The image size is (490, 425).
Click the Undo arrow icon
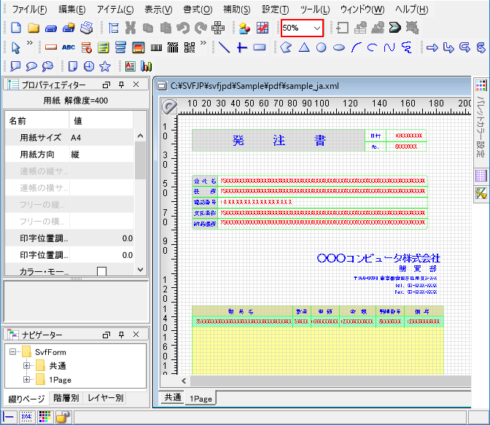183,28
